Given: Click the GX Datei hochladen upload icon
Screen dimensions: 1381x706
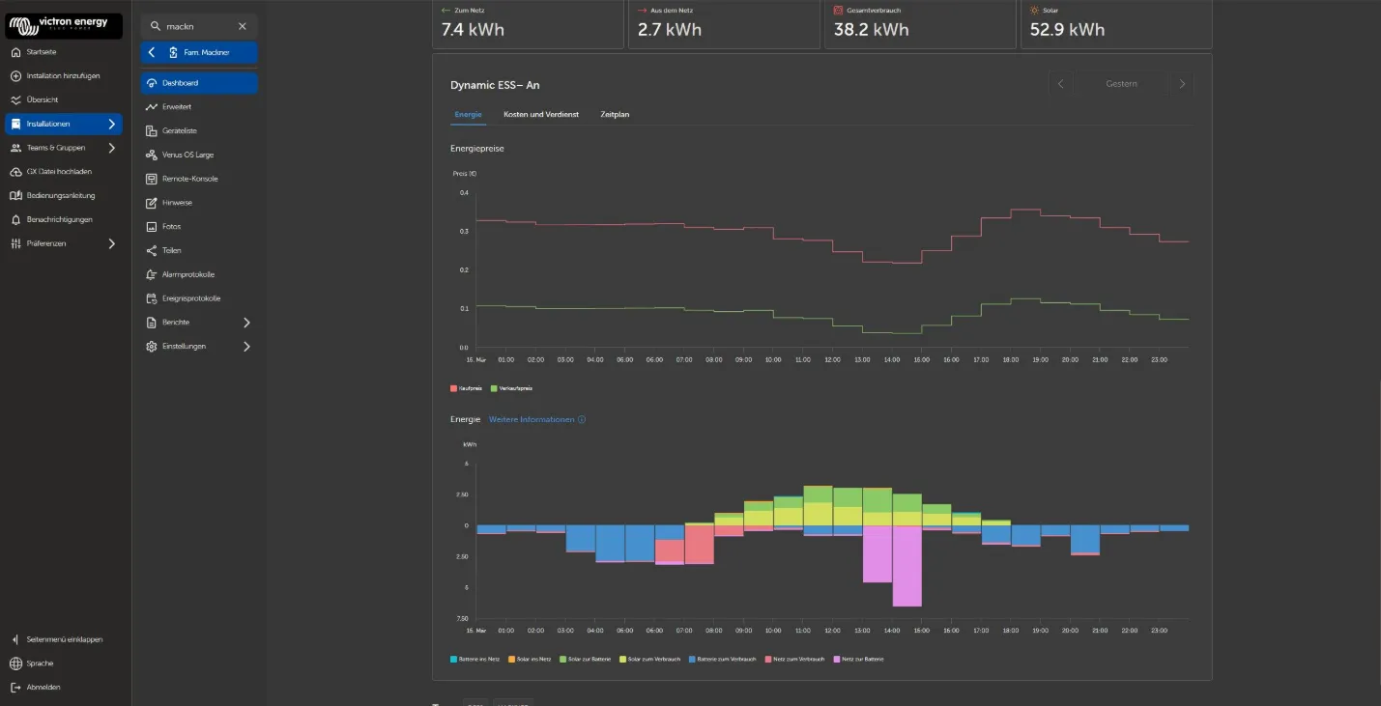Looking at the screenshot, I should (15, 172).
